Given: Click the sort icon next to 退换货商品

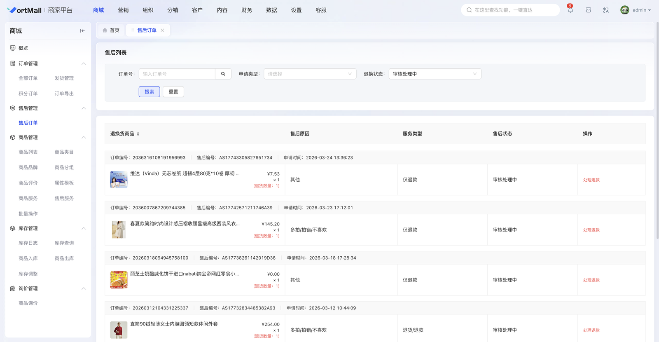Looking at the screenshot, I should pos(138,134).
